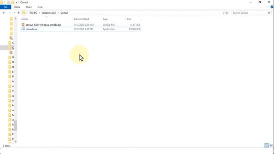Image resolution: width=274 pixels, height=154 pixels.
Task: Navigate to This PC in the breadcrumb
Action: (33, 13)
